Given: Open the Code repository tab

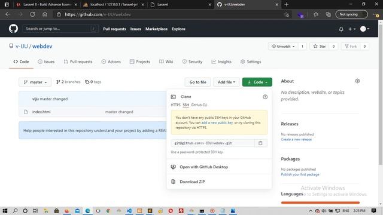Looking at the screenshot, I should click(22, 62).
